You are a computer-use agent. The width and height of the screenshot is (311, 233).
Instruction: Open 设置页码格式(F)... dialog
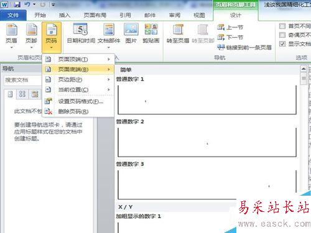click(x=78, y=101)
